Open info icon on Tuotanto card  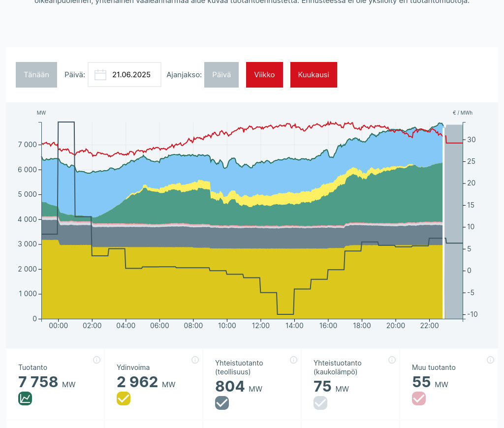tap(96, 360)
